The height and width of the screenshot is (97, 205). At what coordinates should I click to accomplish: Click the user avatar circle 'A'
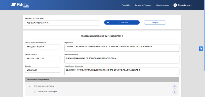pos(175,5)
